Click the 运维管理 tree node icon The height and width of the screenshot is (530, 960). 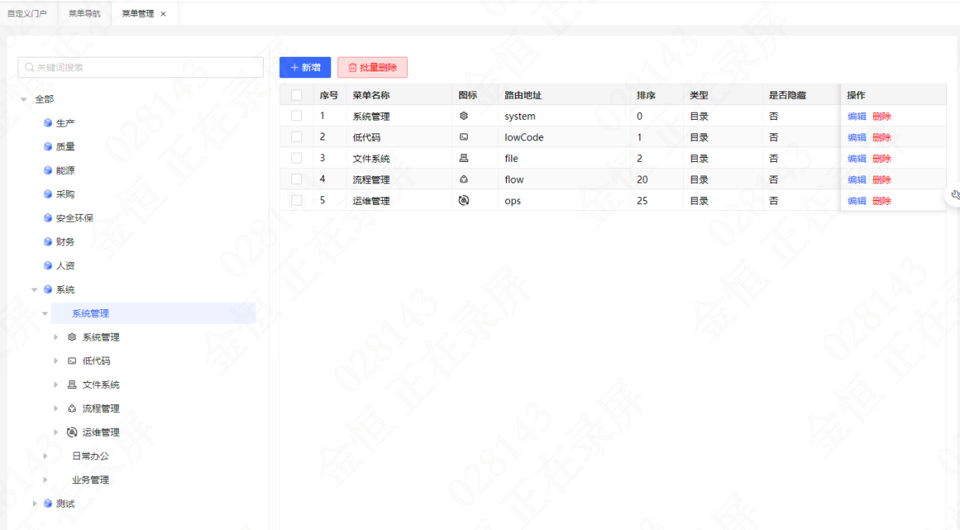coord(72,432)
